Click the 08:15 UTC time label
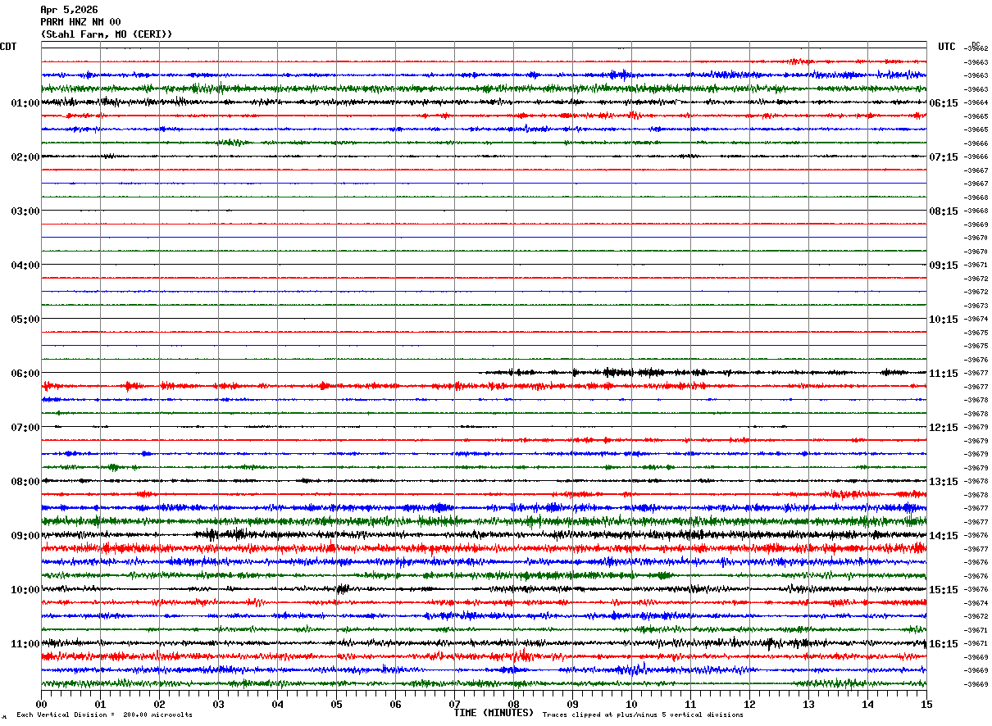 click(x=944, y=211)
